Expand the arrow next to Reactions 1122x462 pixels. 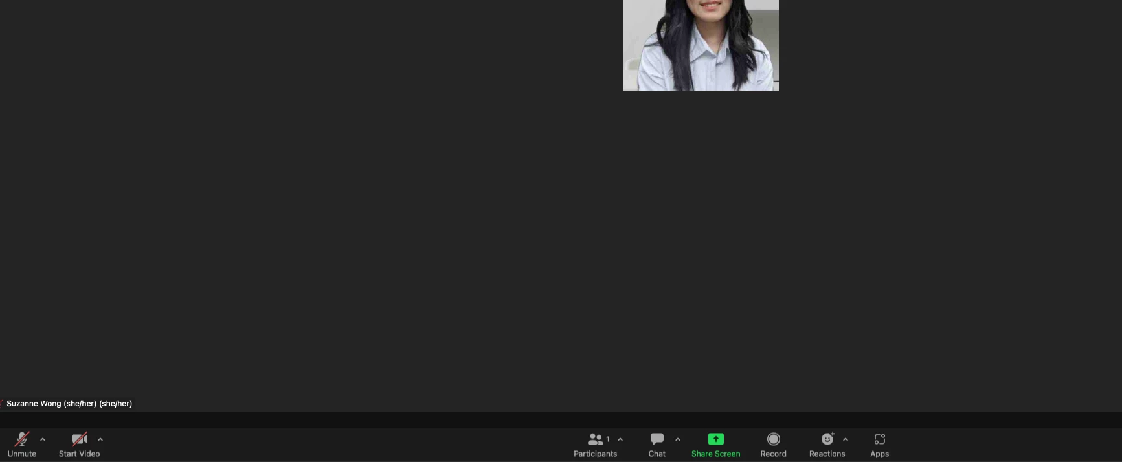pos(846,439)
